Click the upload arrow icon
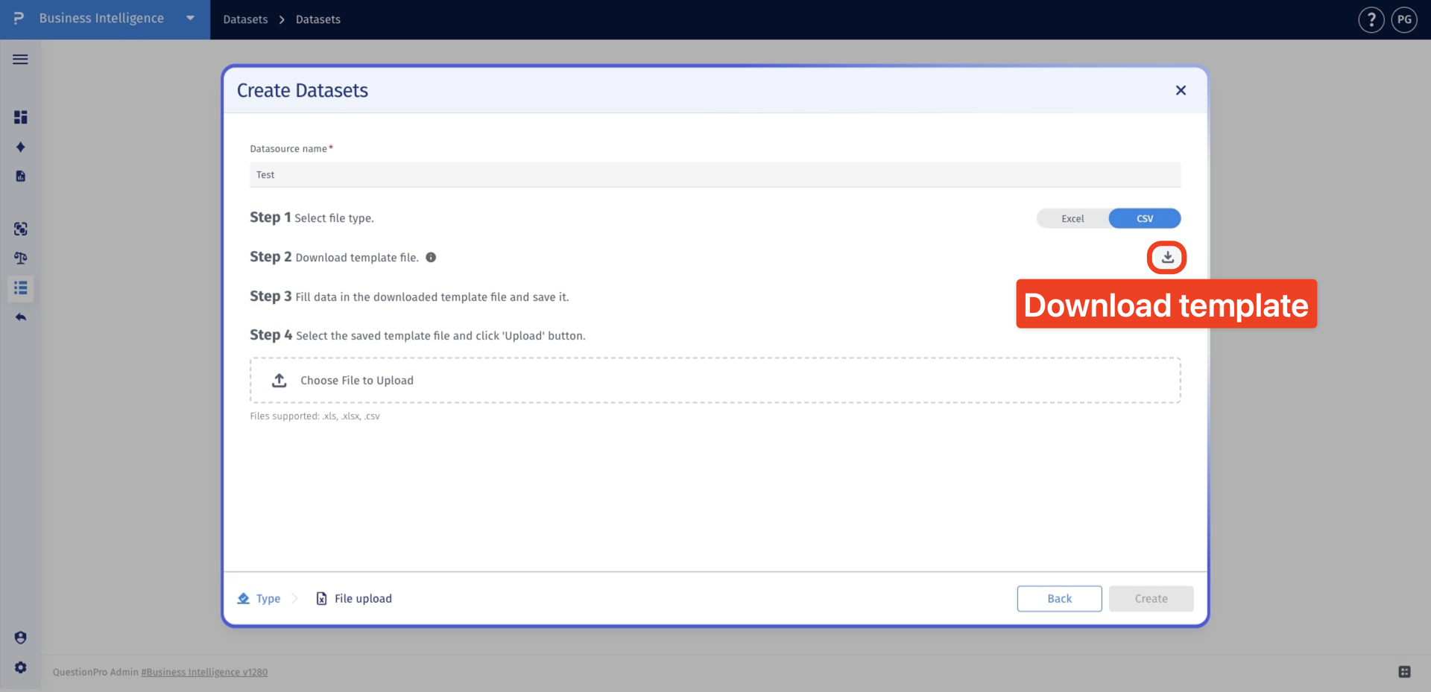This screenshot has height=692, width=1431. coord(279,380)
